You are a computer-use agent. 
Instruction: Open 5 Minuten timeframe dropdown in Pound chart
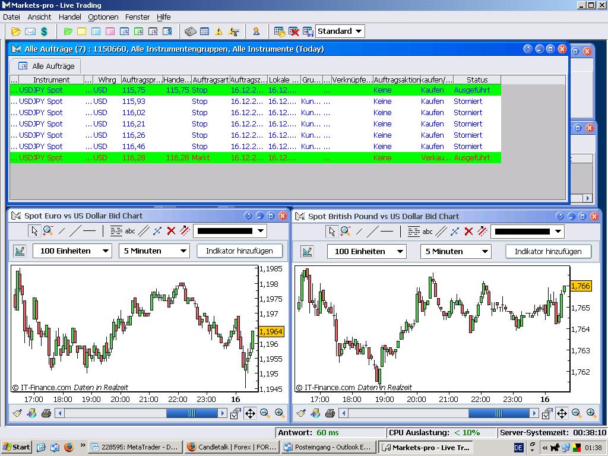coord(456,251)
